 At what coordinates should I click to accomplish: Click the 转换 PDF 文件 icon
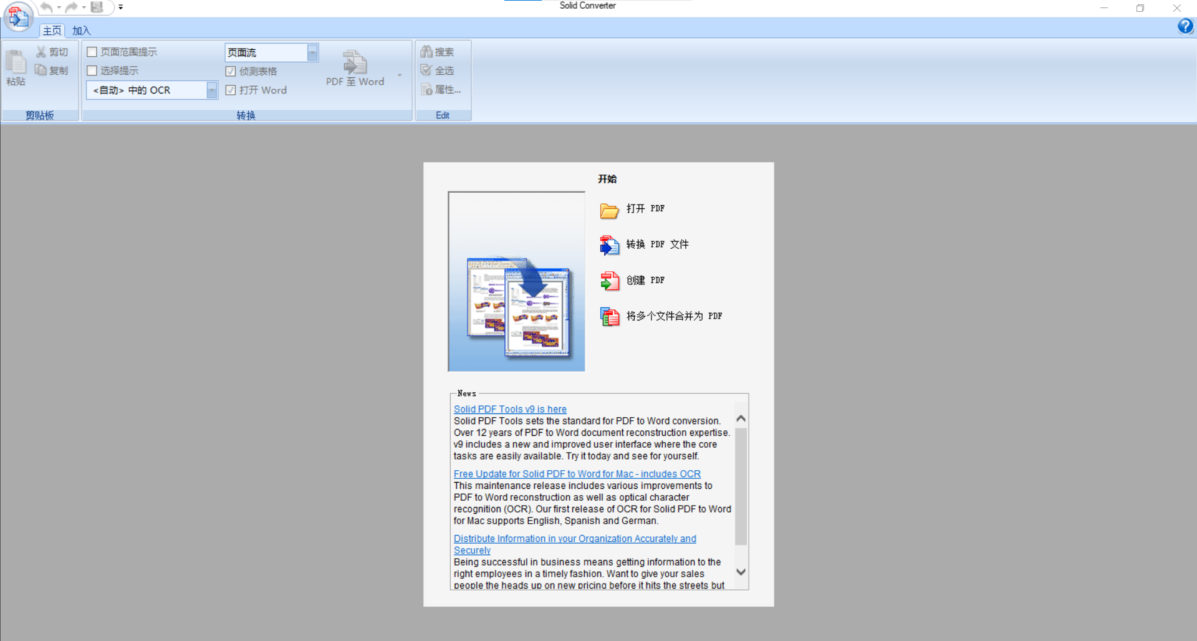point(609,245)
